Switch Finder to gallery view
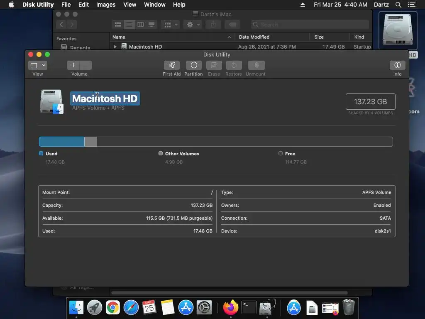Image resolution: width=425 pixels, height=319 pixels. 151,25
